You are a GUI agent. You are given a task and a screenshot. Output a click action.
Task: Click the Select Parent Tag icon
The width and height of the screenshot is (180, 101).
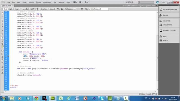pyautogui.click(x=3, y=31)
